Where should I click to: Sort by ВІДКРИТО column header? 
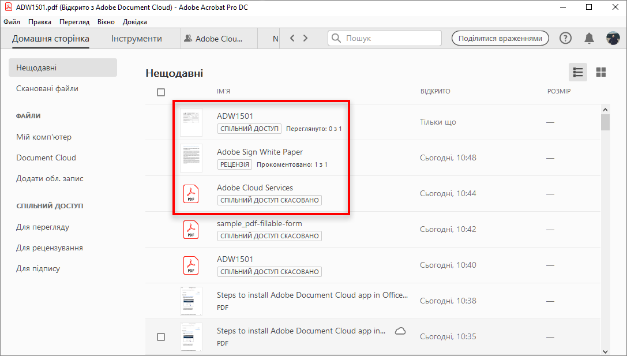[435, 91]
